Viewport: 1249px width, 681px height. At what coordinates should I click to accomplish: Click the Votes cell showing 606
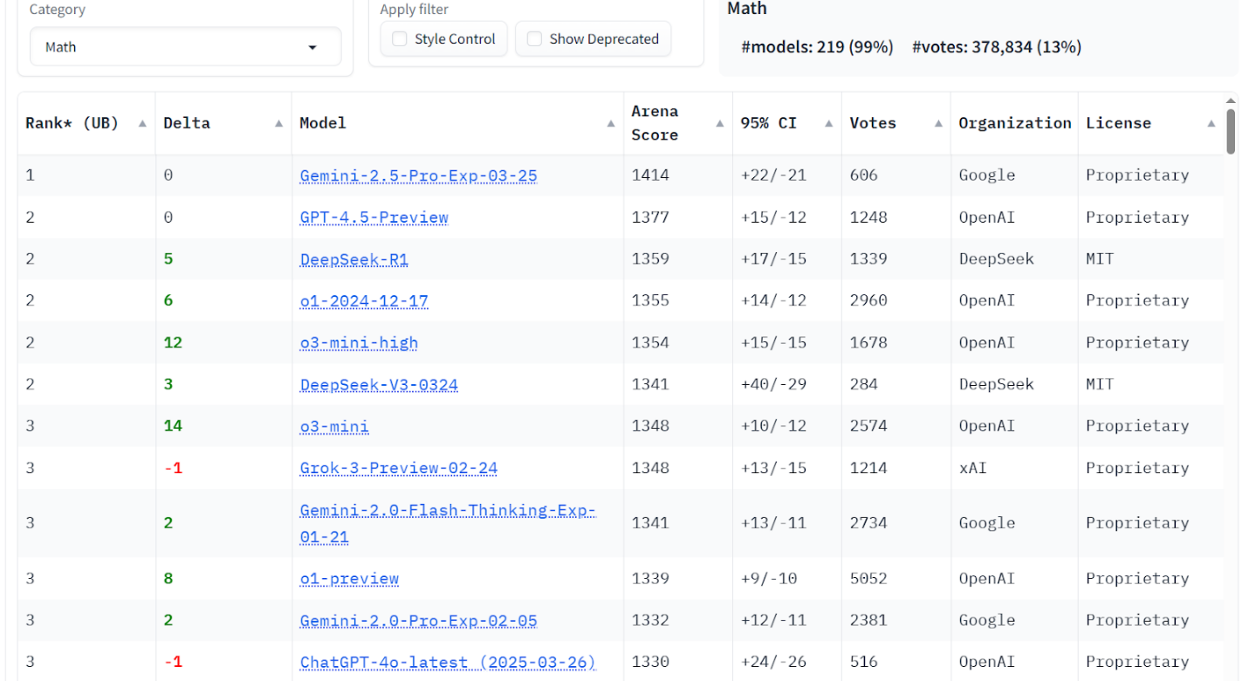[864, 175]
